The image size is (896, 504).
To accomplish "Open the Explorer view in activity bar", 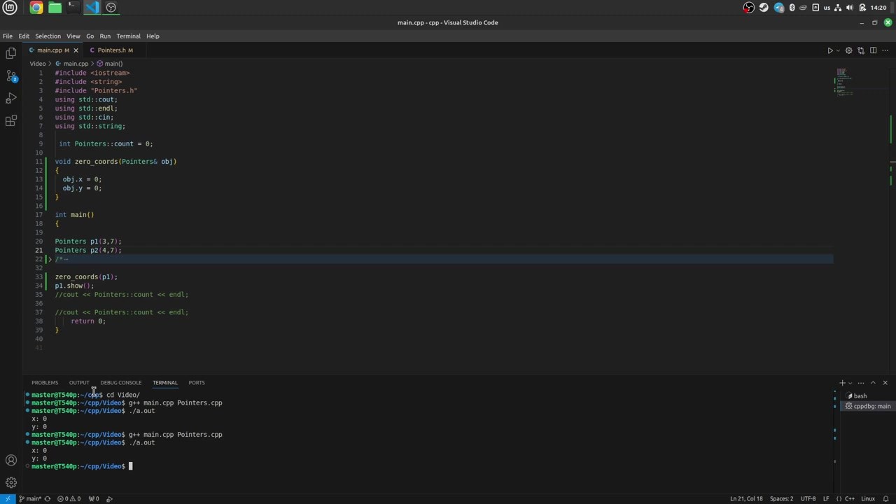I will click(11, 53).
